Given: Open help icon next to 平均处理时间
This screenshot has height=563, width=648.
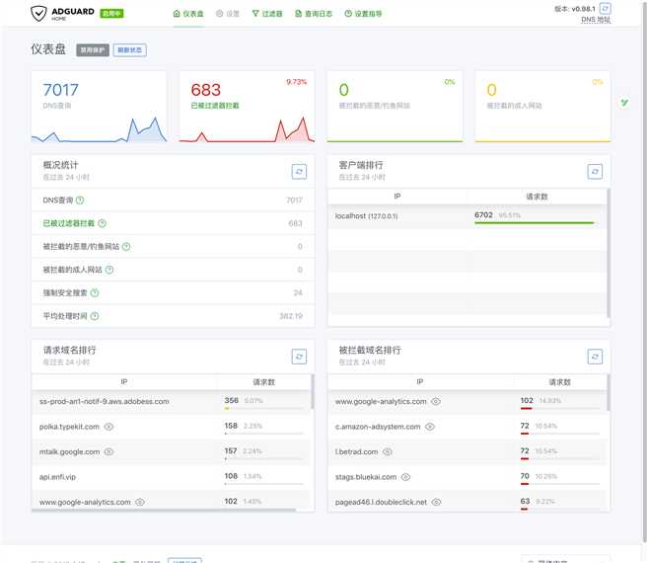Looking at the screenshot, I should click(95, 316).
